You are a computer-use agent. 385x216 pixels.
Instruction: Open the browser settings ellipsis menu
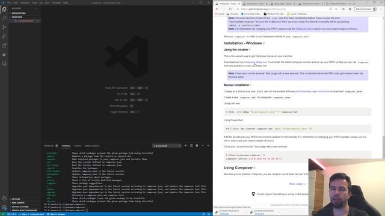click(381, 9)
